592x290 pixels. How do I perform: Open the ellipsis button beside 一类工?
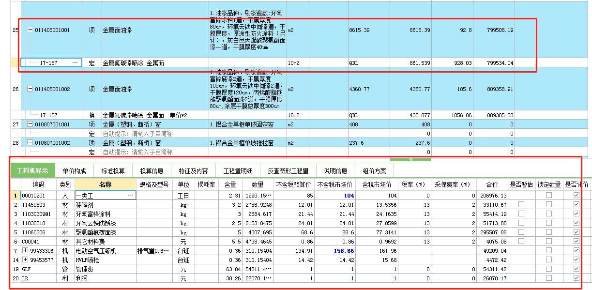click(x=130, y=196)
